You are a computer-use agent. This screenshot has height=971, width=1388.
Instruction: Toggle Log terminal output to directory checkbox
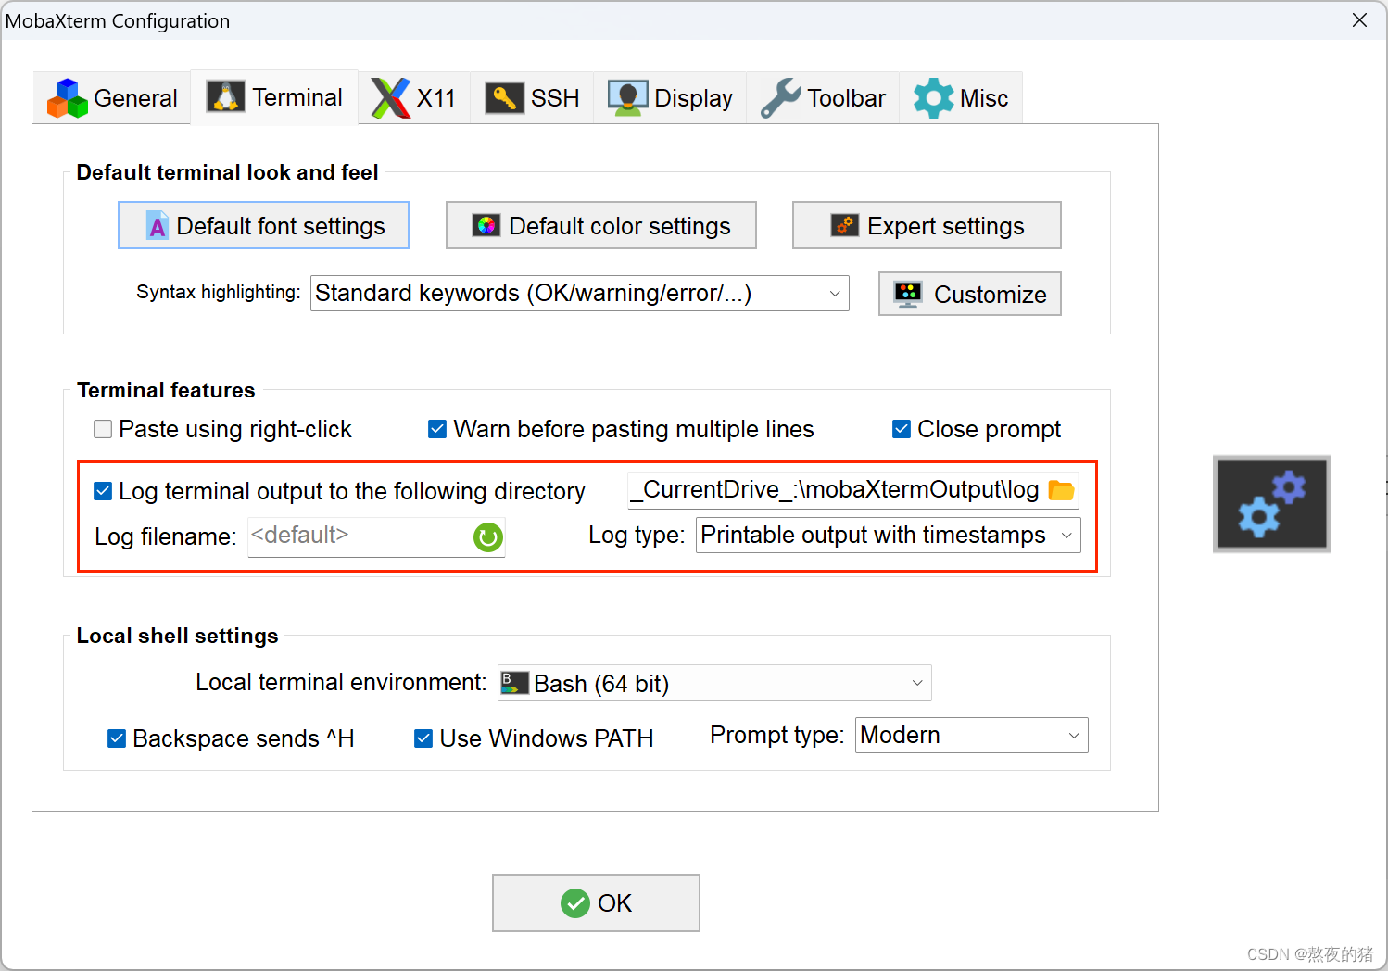tap(103, 491)
